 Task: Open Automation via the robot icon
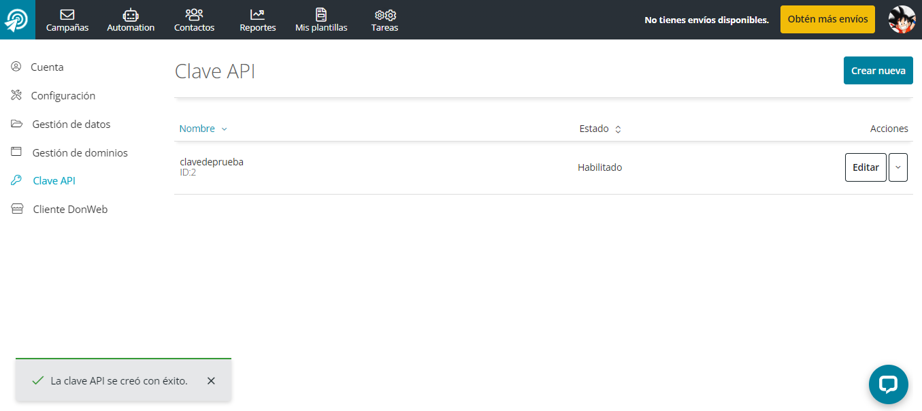131,15
